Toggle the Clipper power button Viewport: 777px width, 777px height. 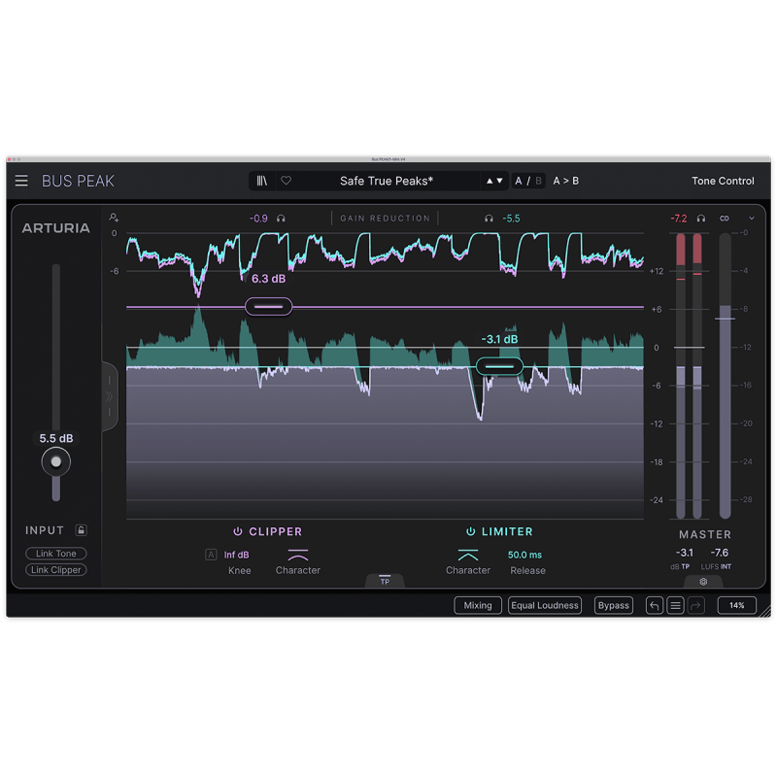(x=238, y=531)
